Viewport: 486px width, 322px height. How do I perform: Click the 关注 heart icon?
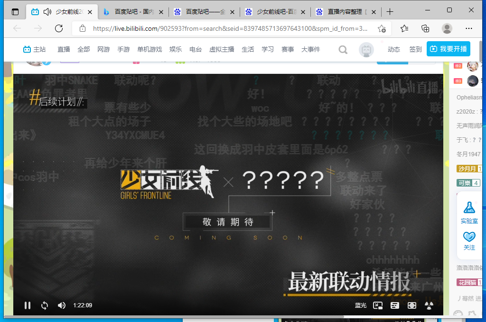469,237
